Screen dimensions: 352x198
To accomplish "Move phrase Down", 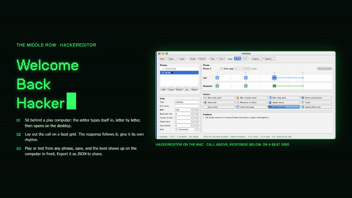I will tap(194, 89).
